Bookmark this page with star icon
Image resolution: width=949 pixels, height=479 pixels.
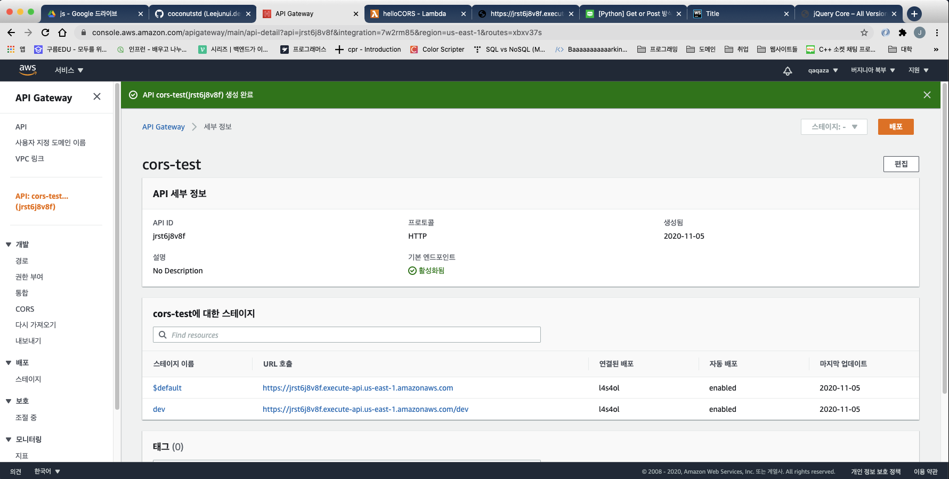(x=864, y=33)
